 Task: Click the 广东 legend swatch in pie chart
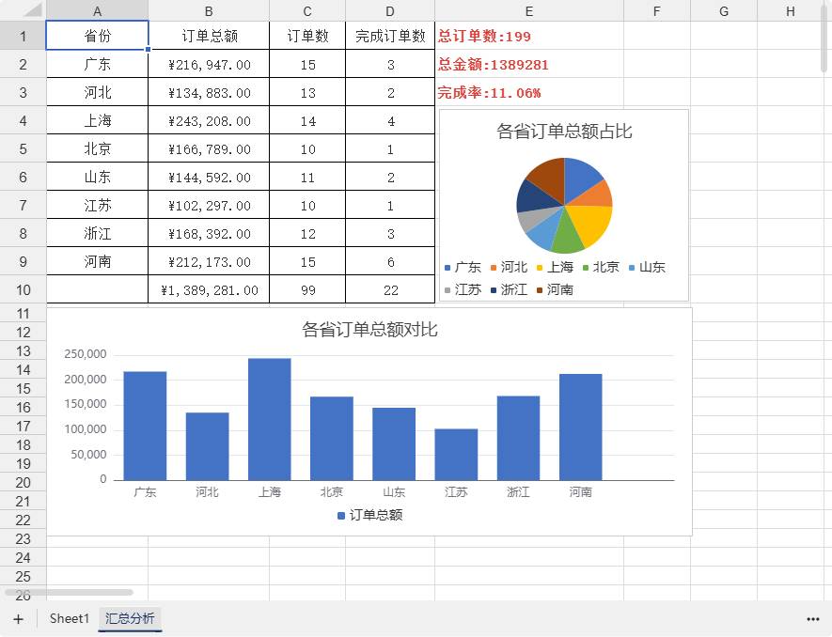(447, 268)
